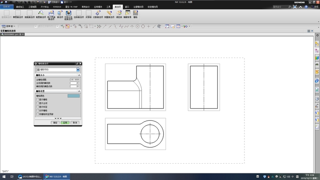
Task: Collapse the 栅格大小 section
Action: tap(79, 75)
